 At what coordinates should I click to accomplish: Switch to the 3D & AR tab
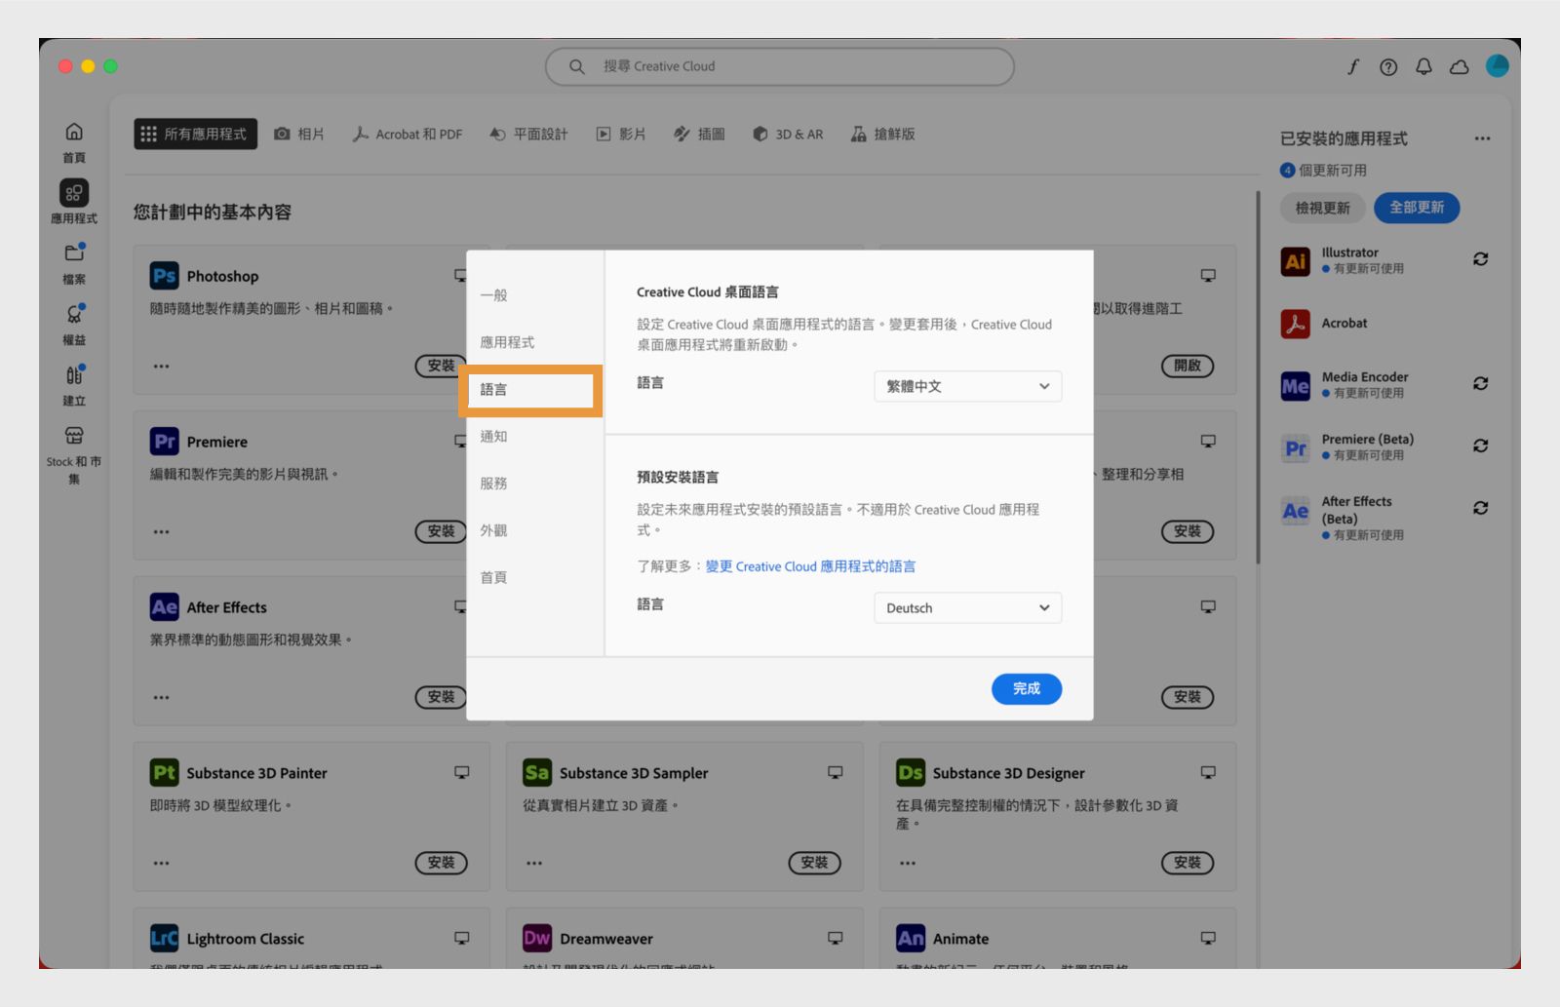click(x=788, y=135)
